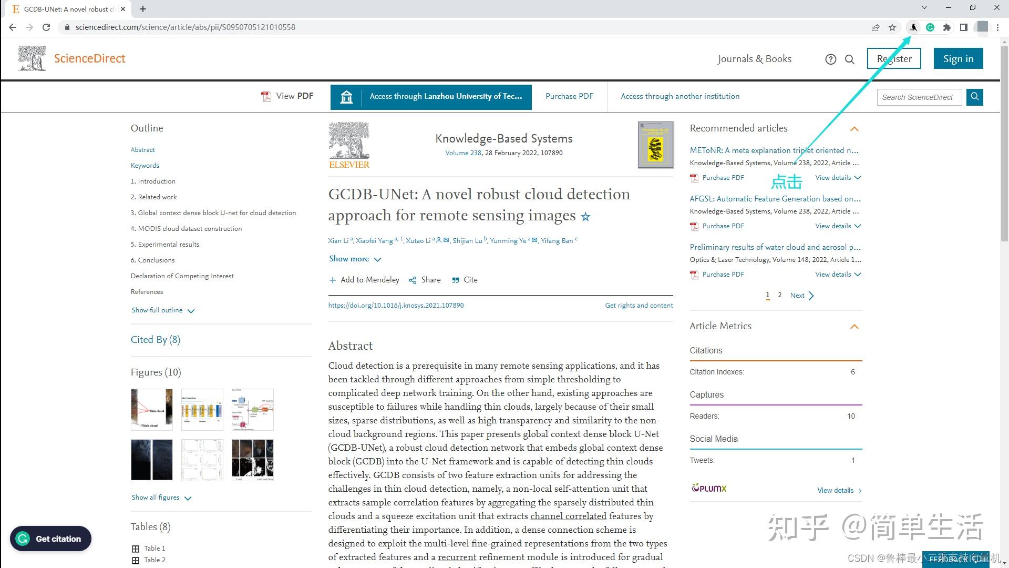Viewport: 1009px width, 568px height.
Task: Go to recommended articles page 2
Action: tap(780, 295)
